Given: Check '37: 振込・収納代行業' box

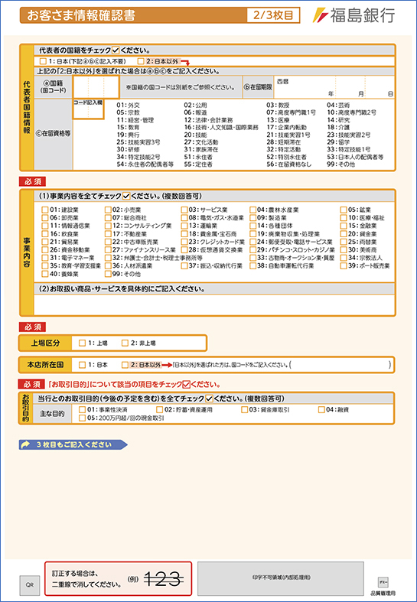Looking at the screenshot, I should coord(184,265).
